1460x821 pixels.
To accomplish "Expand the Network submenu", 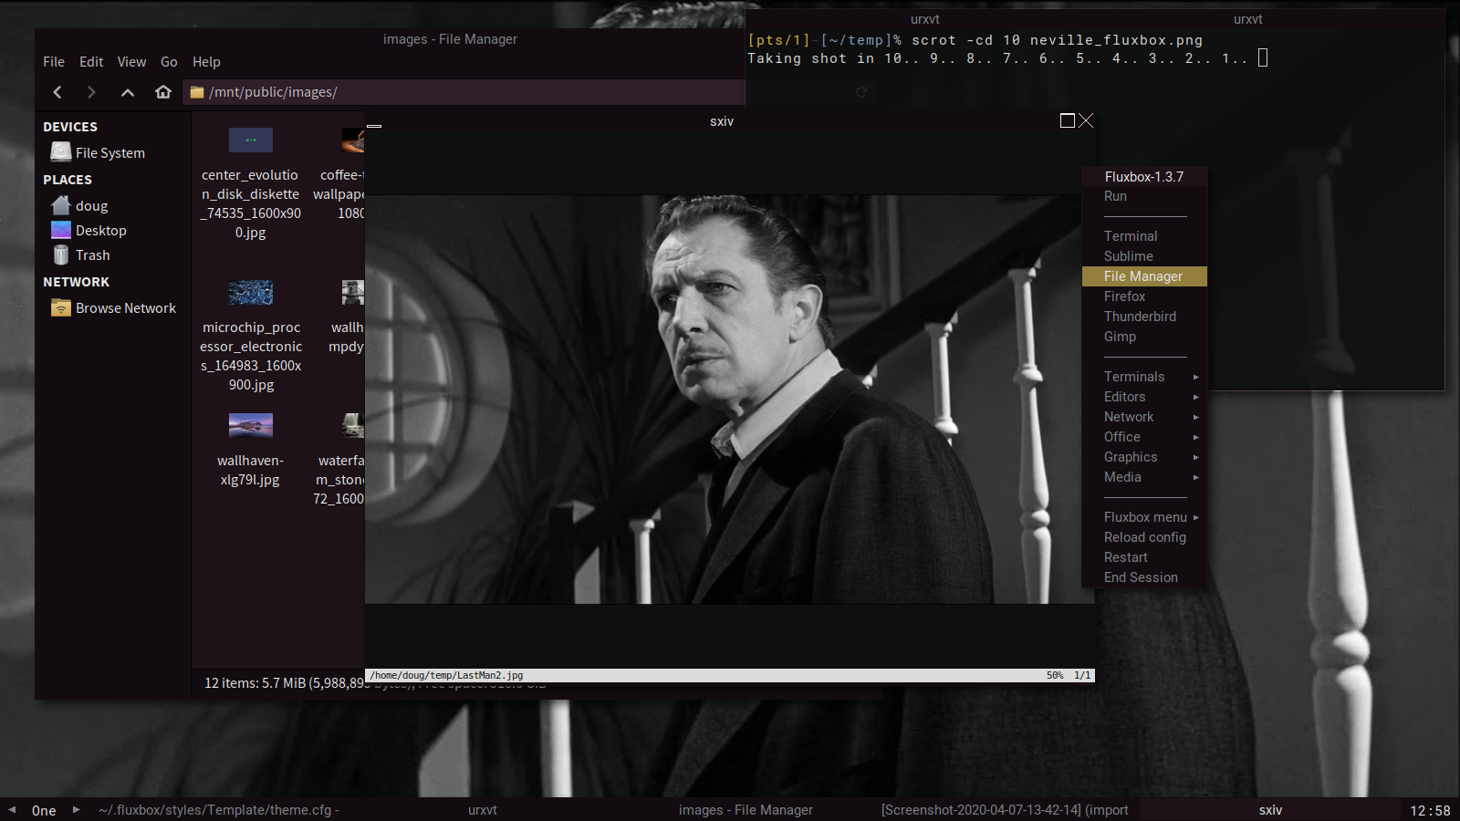I will 1144,417.
